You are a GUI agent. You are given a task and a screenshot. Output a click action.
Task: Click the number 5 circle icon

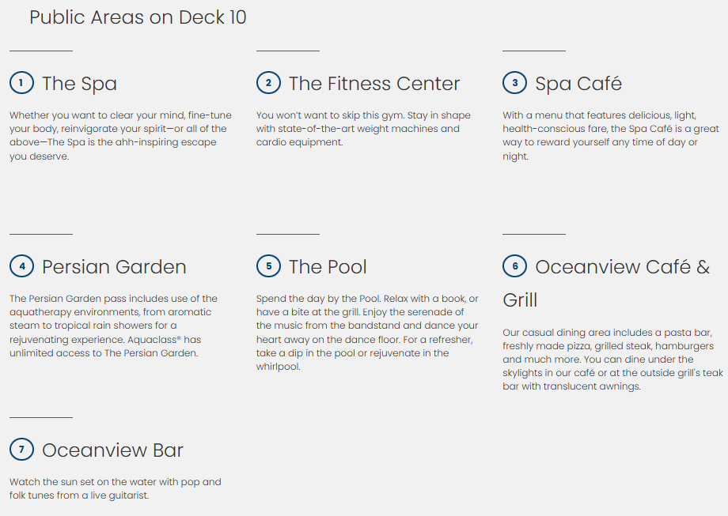tap(268, 266)
